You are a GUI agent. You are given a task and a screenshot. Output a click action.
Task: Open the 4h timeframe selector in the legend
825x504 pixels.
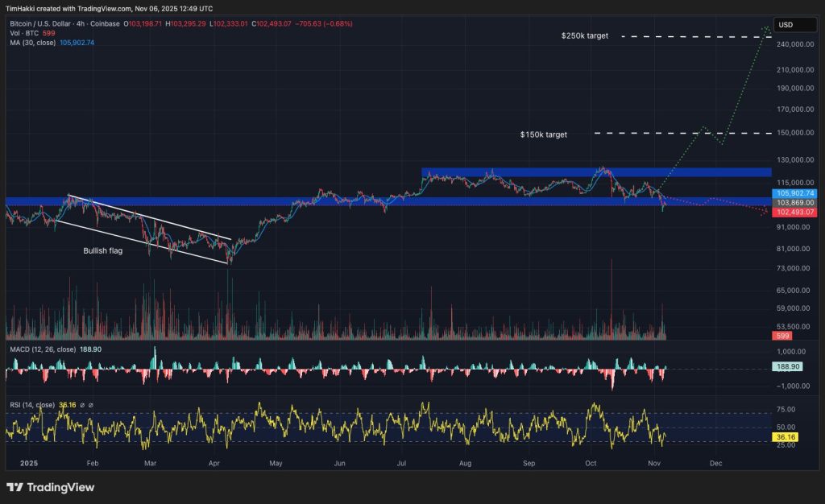point(81,24)
